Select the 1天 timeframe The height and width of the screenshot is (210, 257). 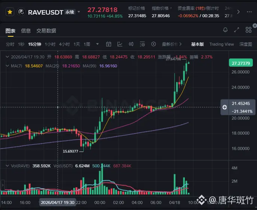point(77,44)
